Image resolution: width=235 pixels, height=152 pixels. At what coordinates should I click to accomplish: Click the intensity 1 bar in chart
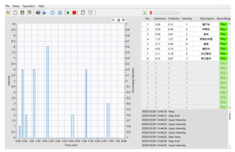pos(19,132)
